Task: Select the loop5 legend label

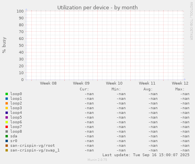Action: click(x=16, y=117)
